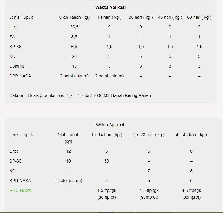Select the 36,5 Urea value cell

pos(74,27)
